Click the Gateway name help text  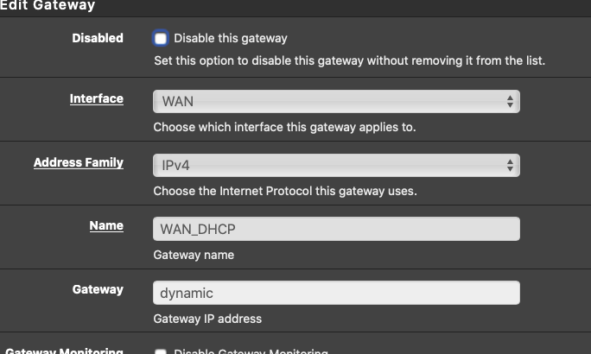pos(194,255)
